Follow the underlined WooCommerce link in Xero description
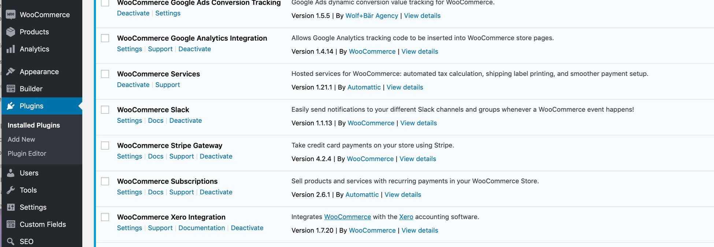Image resolution: width=714 pixels, height=247 pixels. [347, 217]
